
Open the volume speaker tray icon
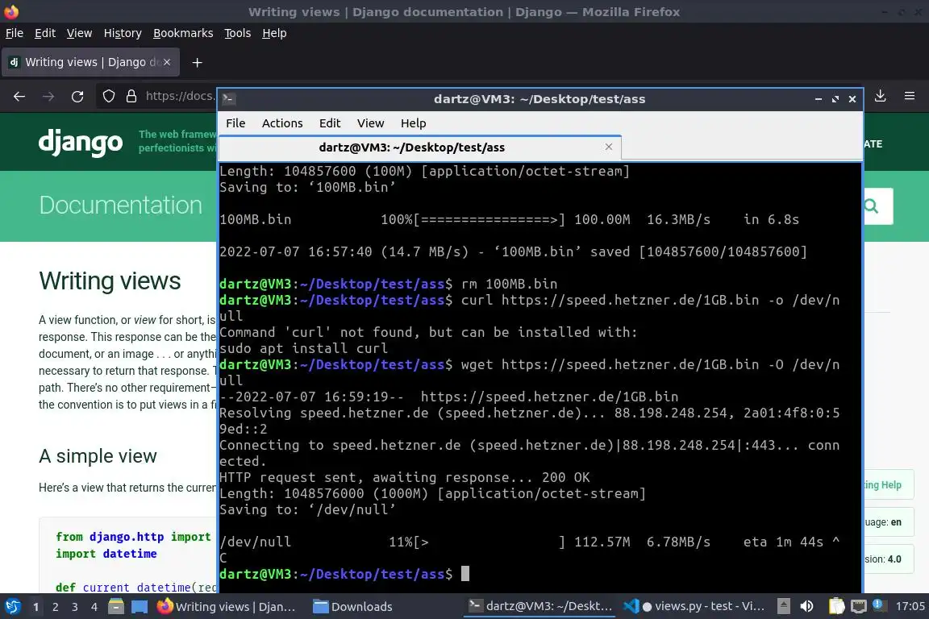pyautogui.click(x=806, y=607)
